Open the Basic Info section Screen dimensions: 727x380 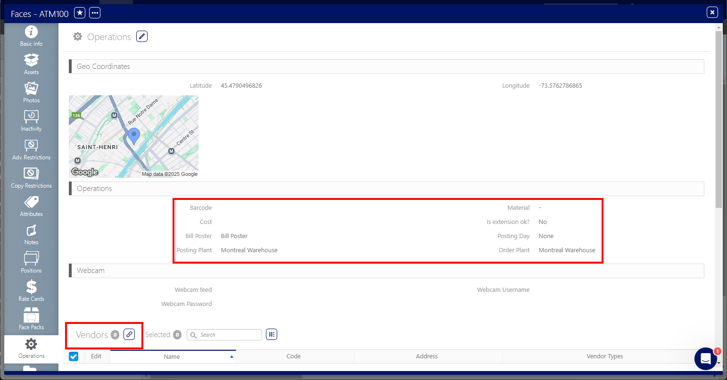(x=31, y=36)
